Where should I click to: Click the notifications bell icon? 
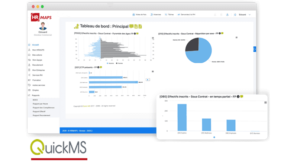tap(235, 14)
